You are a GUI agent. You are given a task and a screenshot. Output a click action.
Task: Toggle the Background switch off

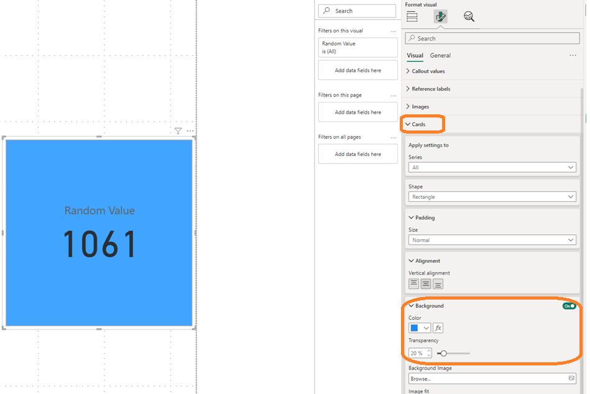point(569,306)
